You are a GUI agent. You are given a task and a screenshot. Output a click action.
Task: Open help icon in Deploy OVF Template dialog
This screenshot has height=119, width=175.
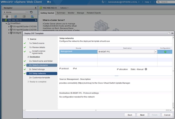pyautogui.click(x=169, y=33)
